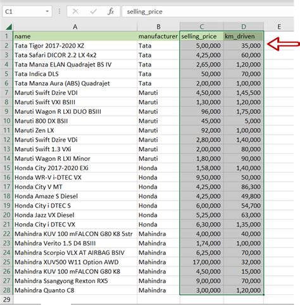Open the Name Box dropdown arrow
The width and height of the screenshot is (300, 305).
(x=47, y=11)
